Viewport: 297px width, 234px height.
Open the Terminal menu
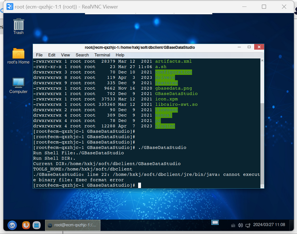point(102,55)
